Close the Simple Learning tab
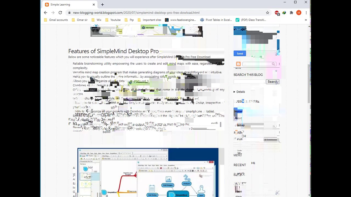This screenshot has width=351, height=197. coord(94,4)
